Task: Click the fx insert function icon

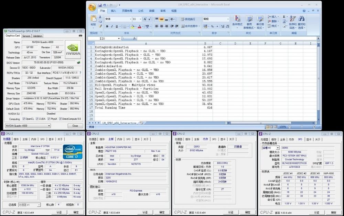Action: coord(135,38)
